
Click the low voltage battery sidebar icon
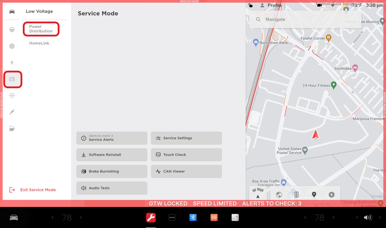pos(12,79)
